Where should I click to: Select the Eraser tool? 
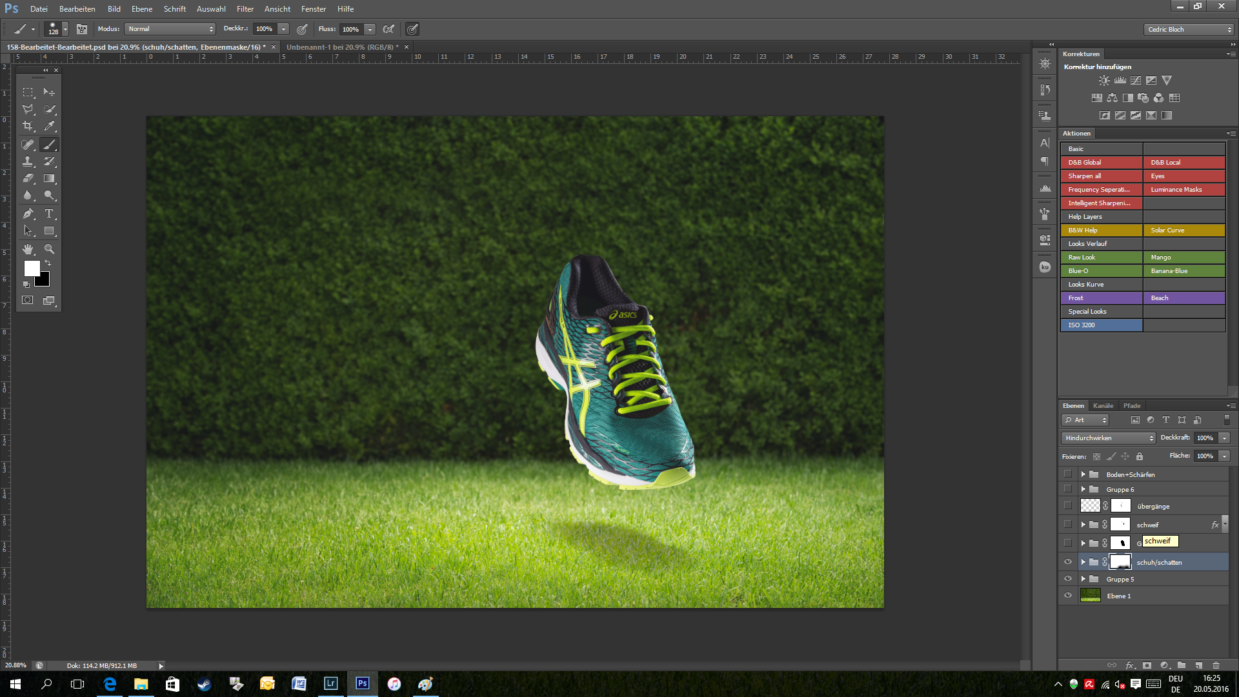tap(28, 178)
